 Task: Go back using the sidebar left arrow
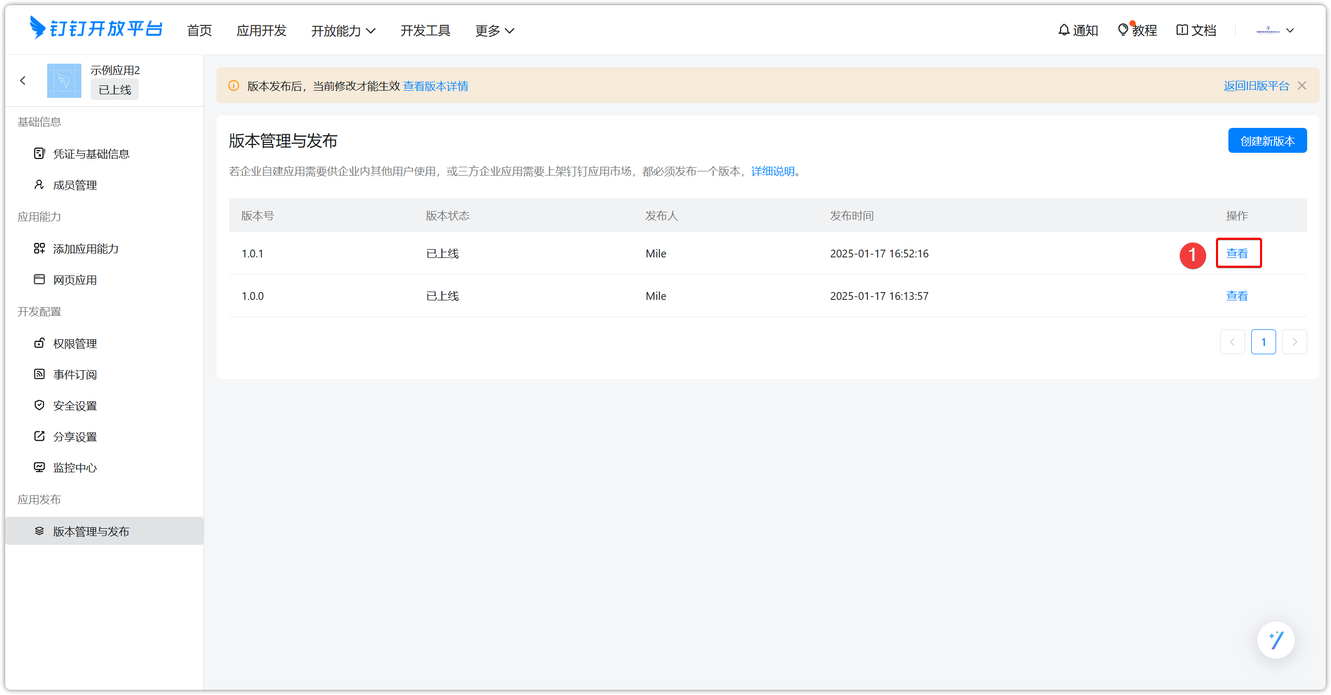coord(23,80)
